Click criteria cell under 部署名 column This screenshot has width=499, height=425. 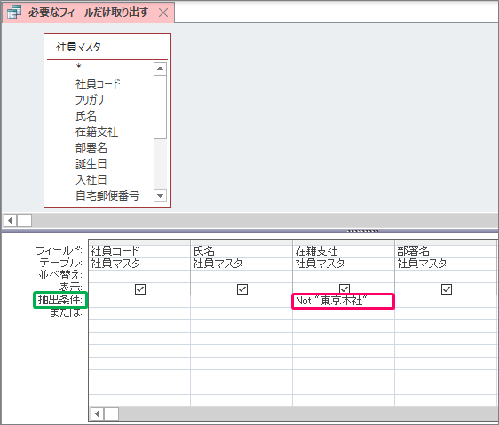(446, 301)
